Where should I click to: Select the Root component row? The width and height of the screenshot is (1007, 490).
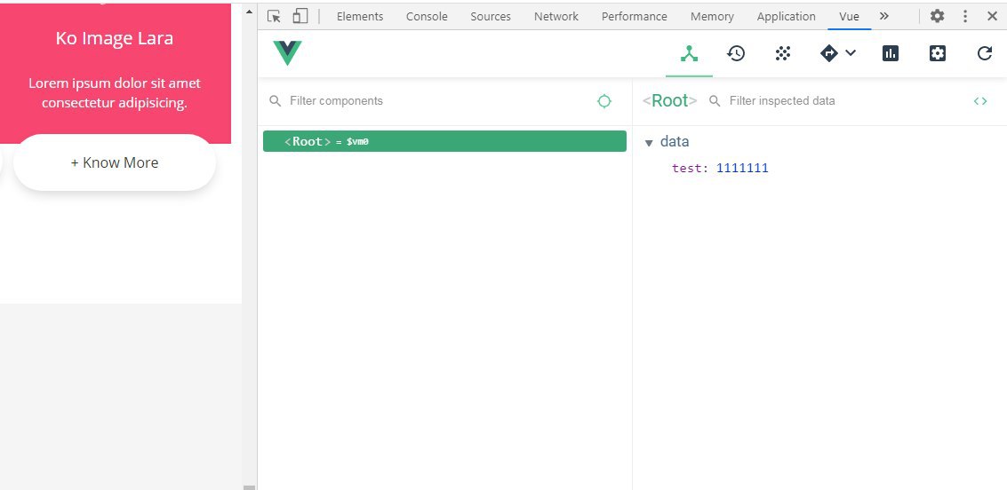444,141
